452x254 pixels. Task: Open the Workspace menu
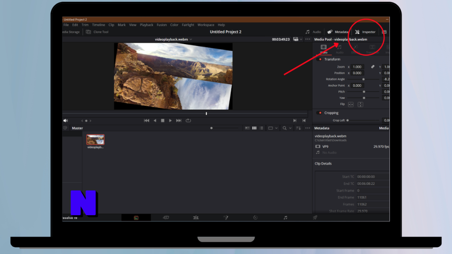[206, 25]
